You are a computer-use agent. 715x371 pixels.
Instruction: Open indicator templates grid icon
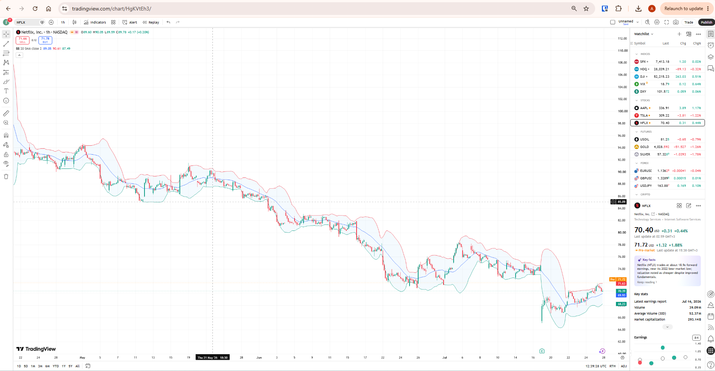tap(113, 22)
